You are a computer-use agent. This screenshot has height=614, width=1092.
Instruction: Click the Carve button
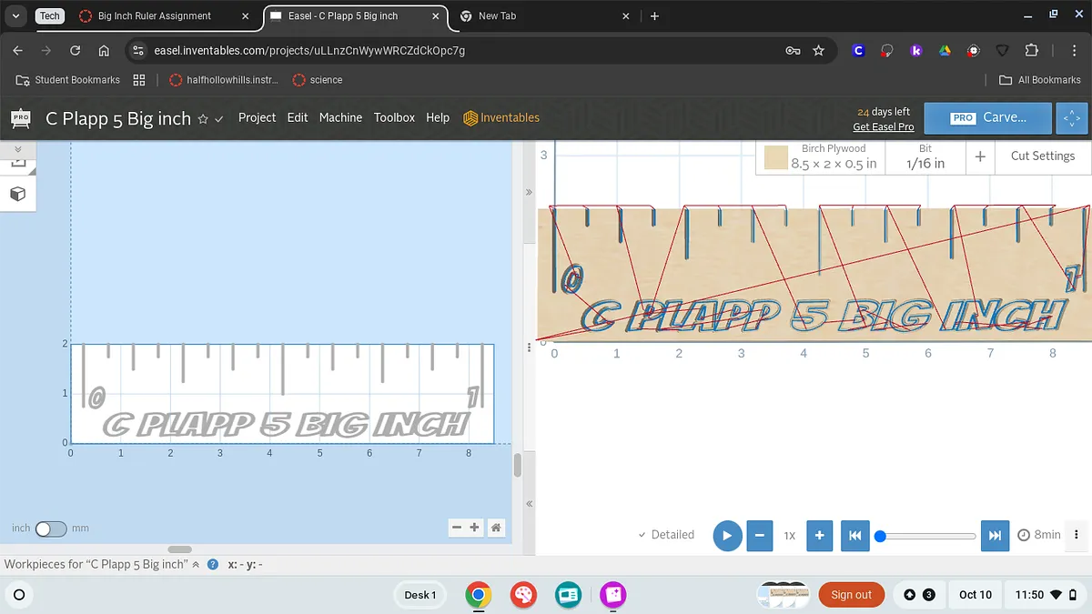[x=988, y=117]
